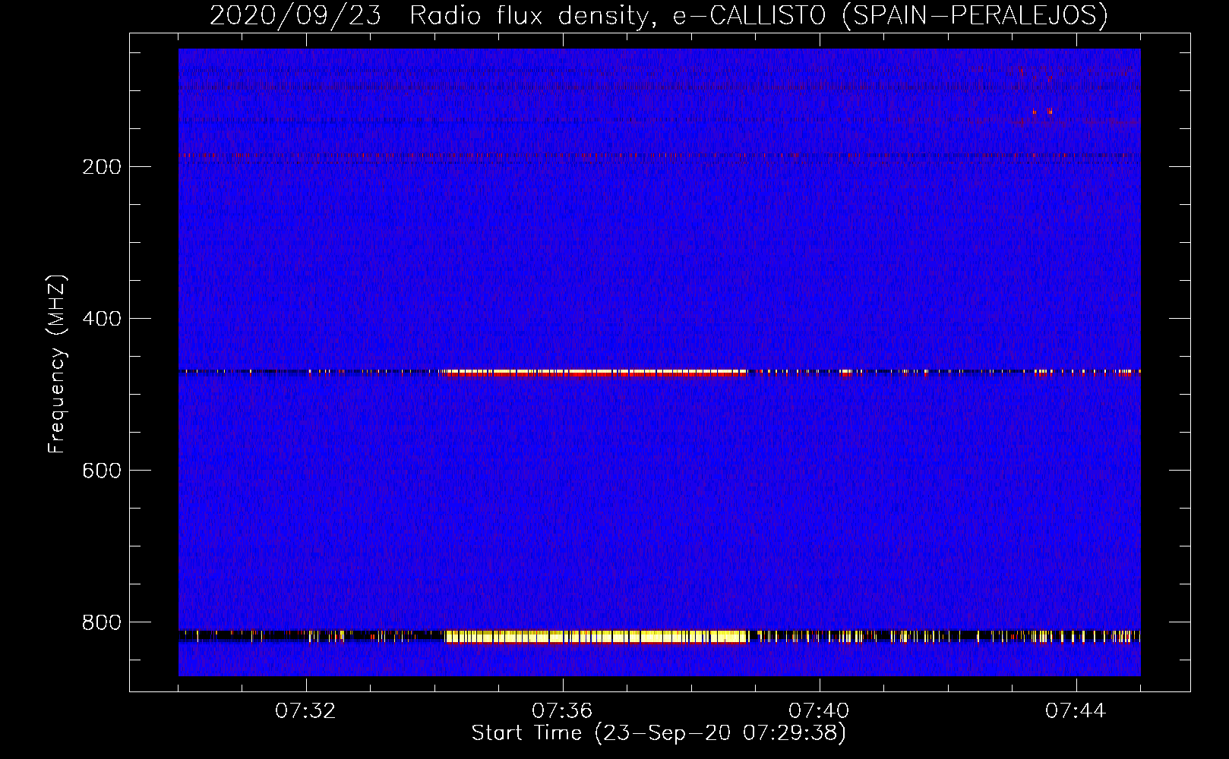Click the "600" frequency tick label
This screenshot has height=759, width=1229.
pos(102,471)
